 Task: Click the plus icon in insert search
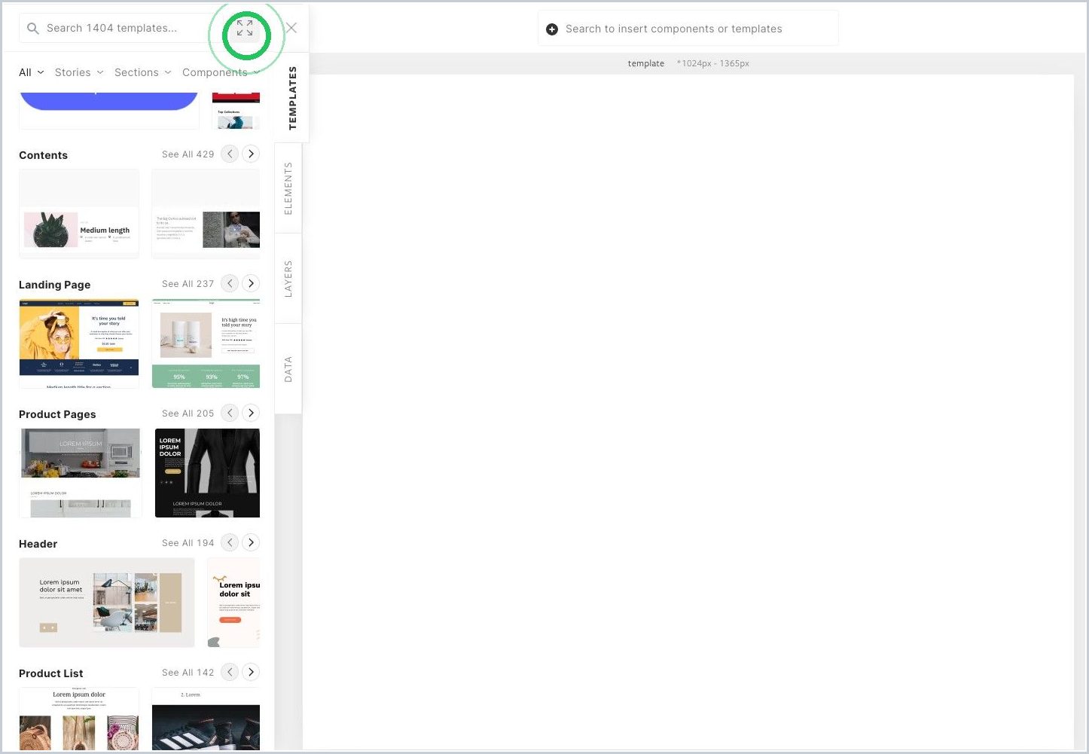tap(552, 29)
